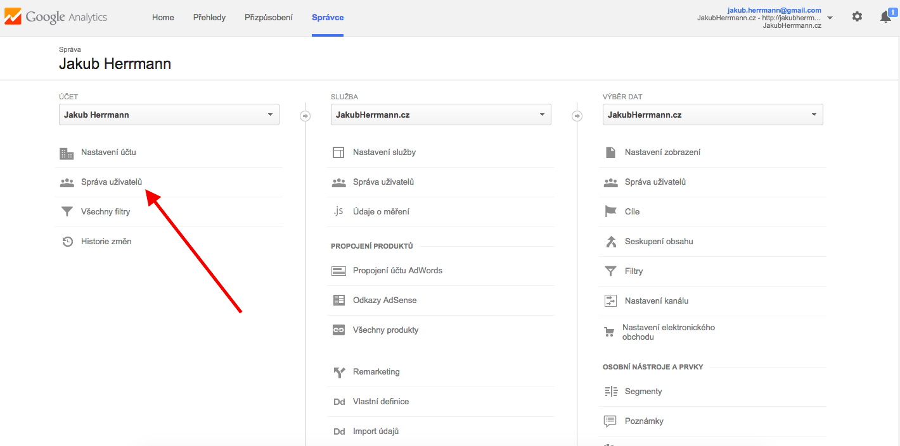Viewport: 900px width, 446px height.
Task: Click the 'SLUŽBA' column label
Action: point(344,97)
